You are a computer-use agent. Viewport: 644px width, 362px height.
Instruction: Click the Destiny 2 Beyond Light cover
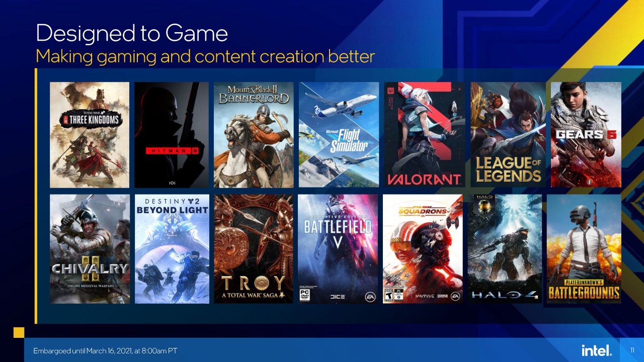172,249
